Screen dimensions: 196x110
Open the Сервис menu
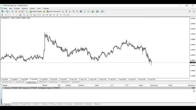pos(32,8)
